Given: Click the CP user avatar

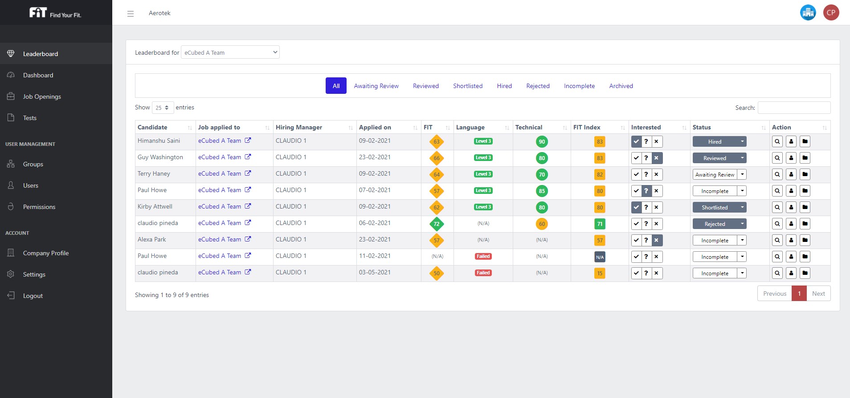Looking at the screenshot, I should (831, 12).
